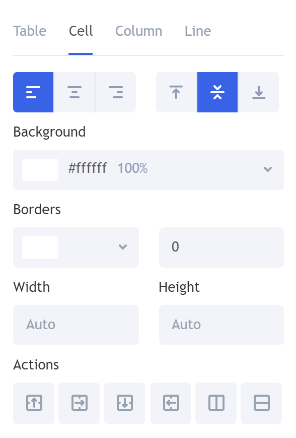Focus the Width Auto input field
This screenshot has width=296, height=438.
click(x=76, y=325)
